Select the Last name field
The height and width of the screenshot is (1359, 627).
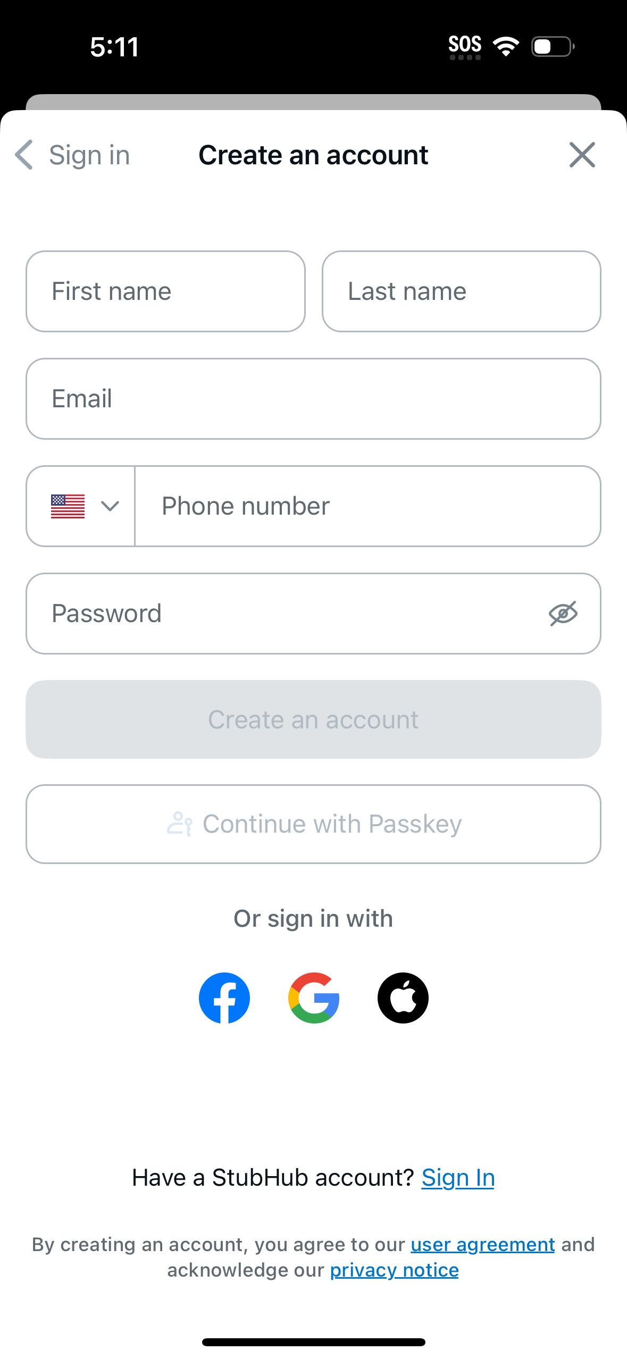coord(461,291)
